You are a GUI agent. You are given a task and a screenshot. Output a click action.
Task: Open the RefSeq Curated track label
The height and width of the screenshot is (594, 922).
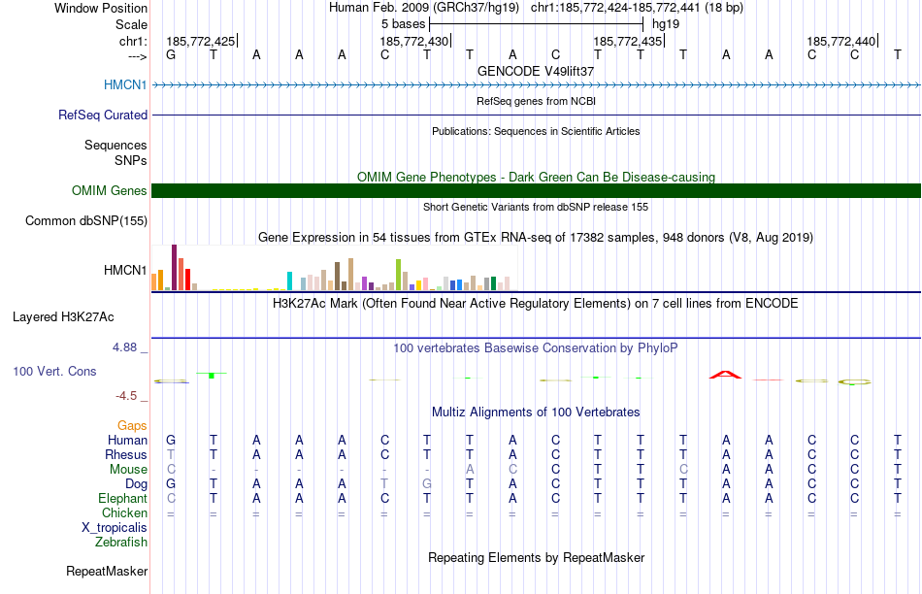click(x=103, y=115)
